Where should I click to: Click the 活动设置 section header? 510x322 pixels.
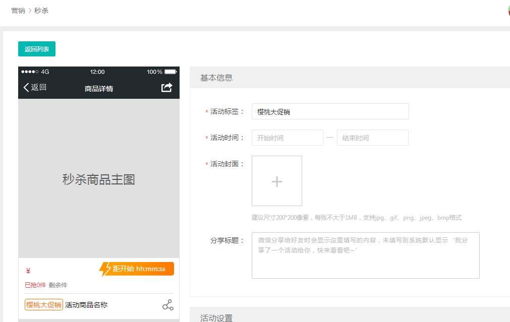(x=216, y=317)
